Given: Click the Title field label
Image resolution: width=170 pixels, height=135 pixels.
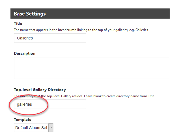Looking at the screenshot, I should click(x=18, y=23).
